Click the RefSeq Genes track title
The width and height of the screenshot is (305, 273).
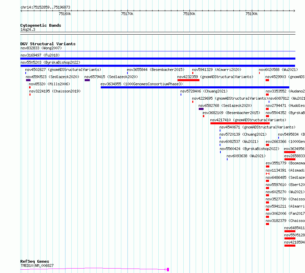point(35,261)
